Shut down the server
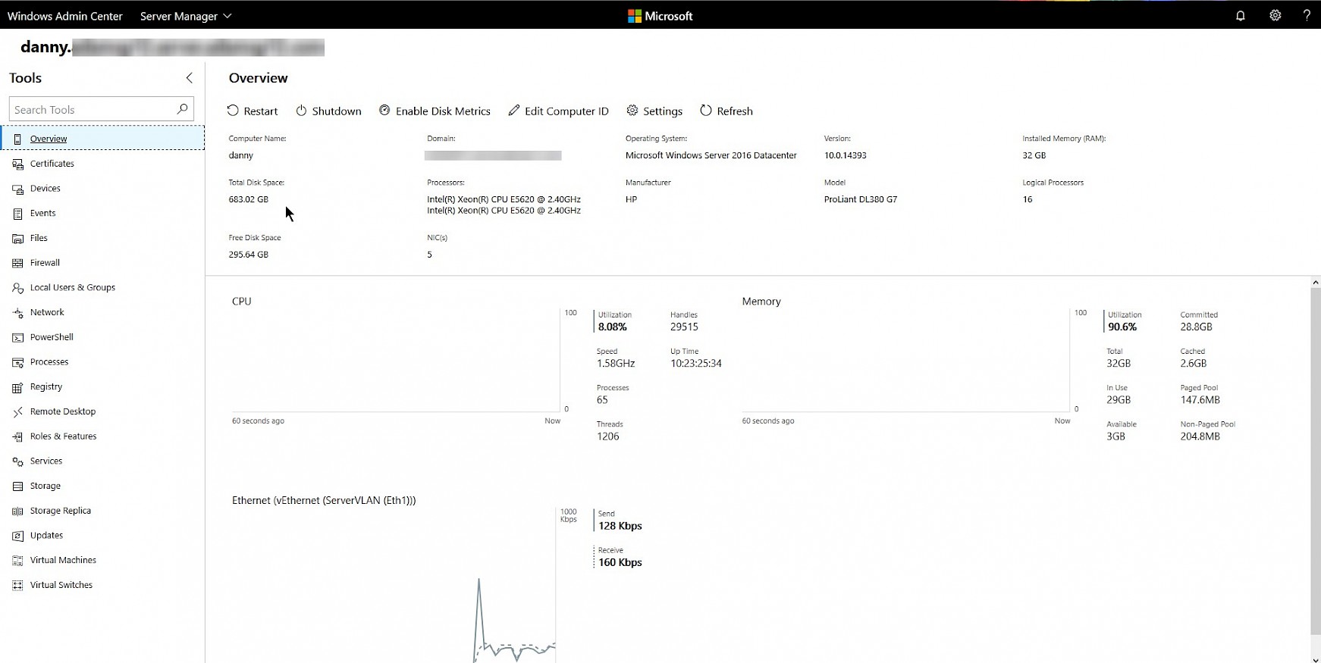The height and width of the screenshot is (663, 1321). pos(328,111)
